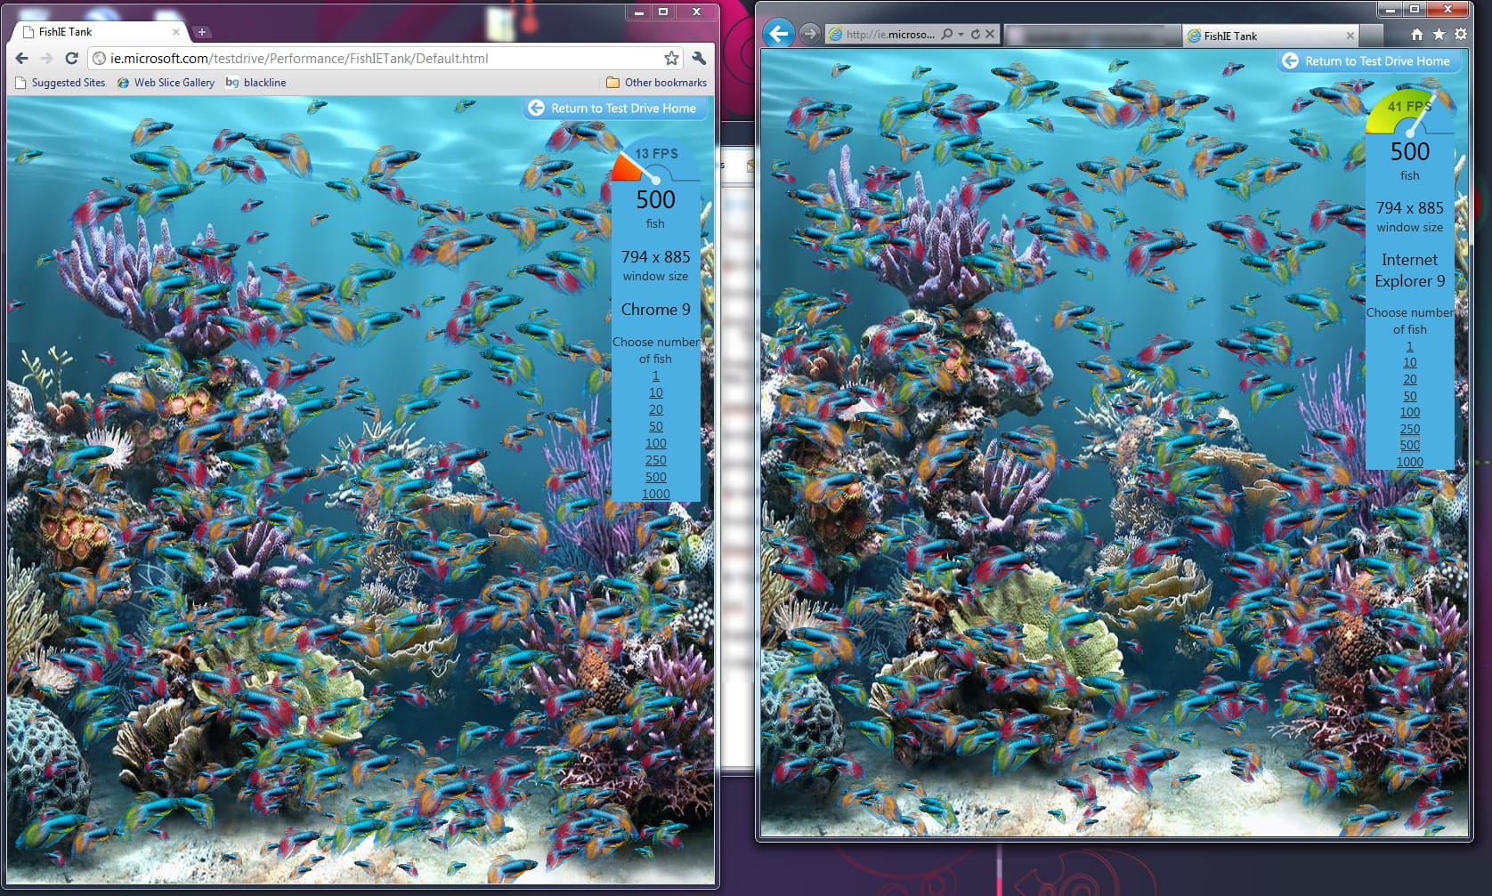
Task: Bookmark page with Chrome's star icon
Action: (671, 58)
